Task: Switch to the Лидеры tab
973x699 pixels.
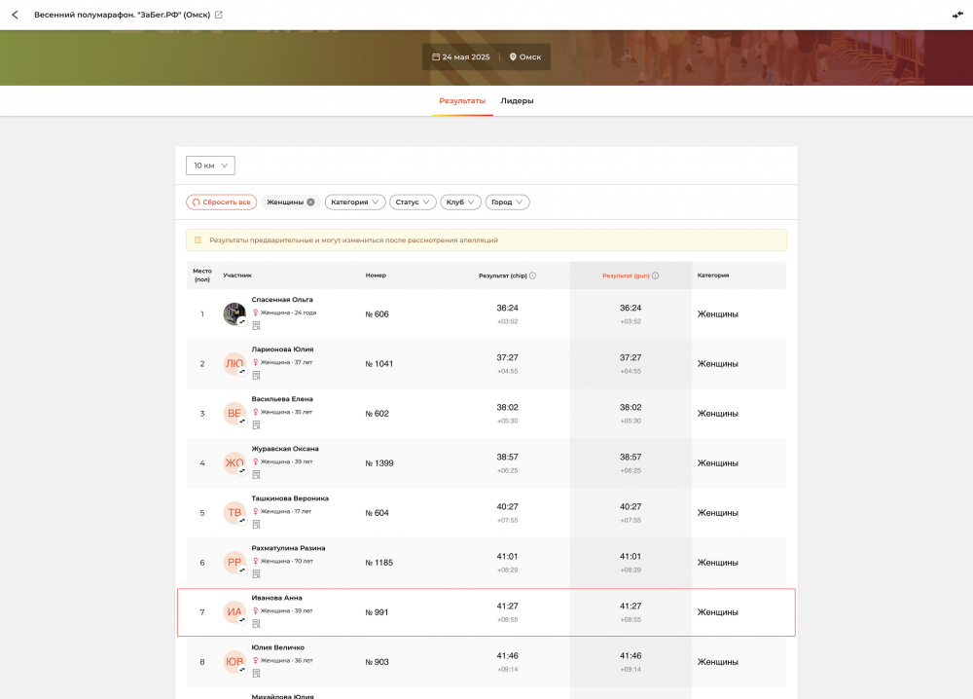Action: click(x=517, y=101)
